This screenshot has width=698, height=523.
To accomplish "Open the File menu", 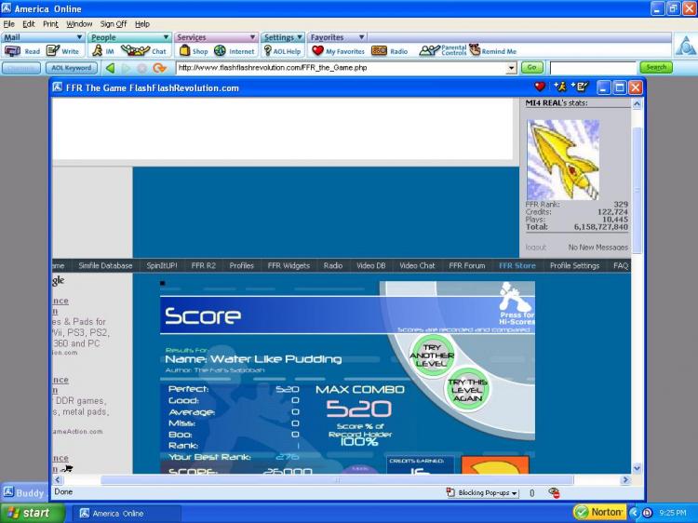I will [9, 24].
